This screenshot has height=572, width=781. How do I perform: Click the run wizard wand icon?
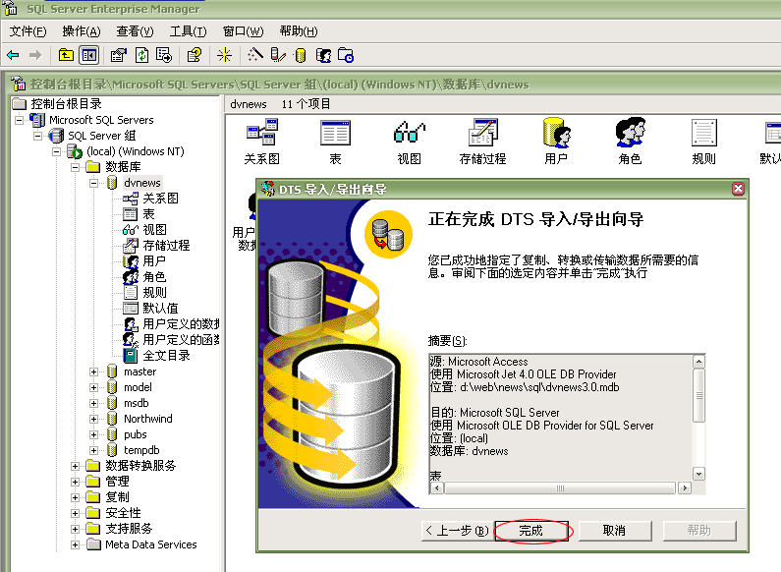(x=255, y=55)
